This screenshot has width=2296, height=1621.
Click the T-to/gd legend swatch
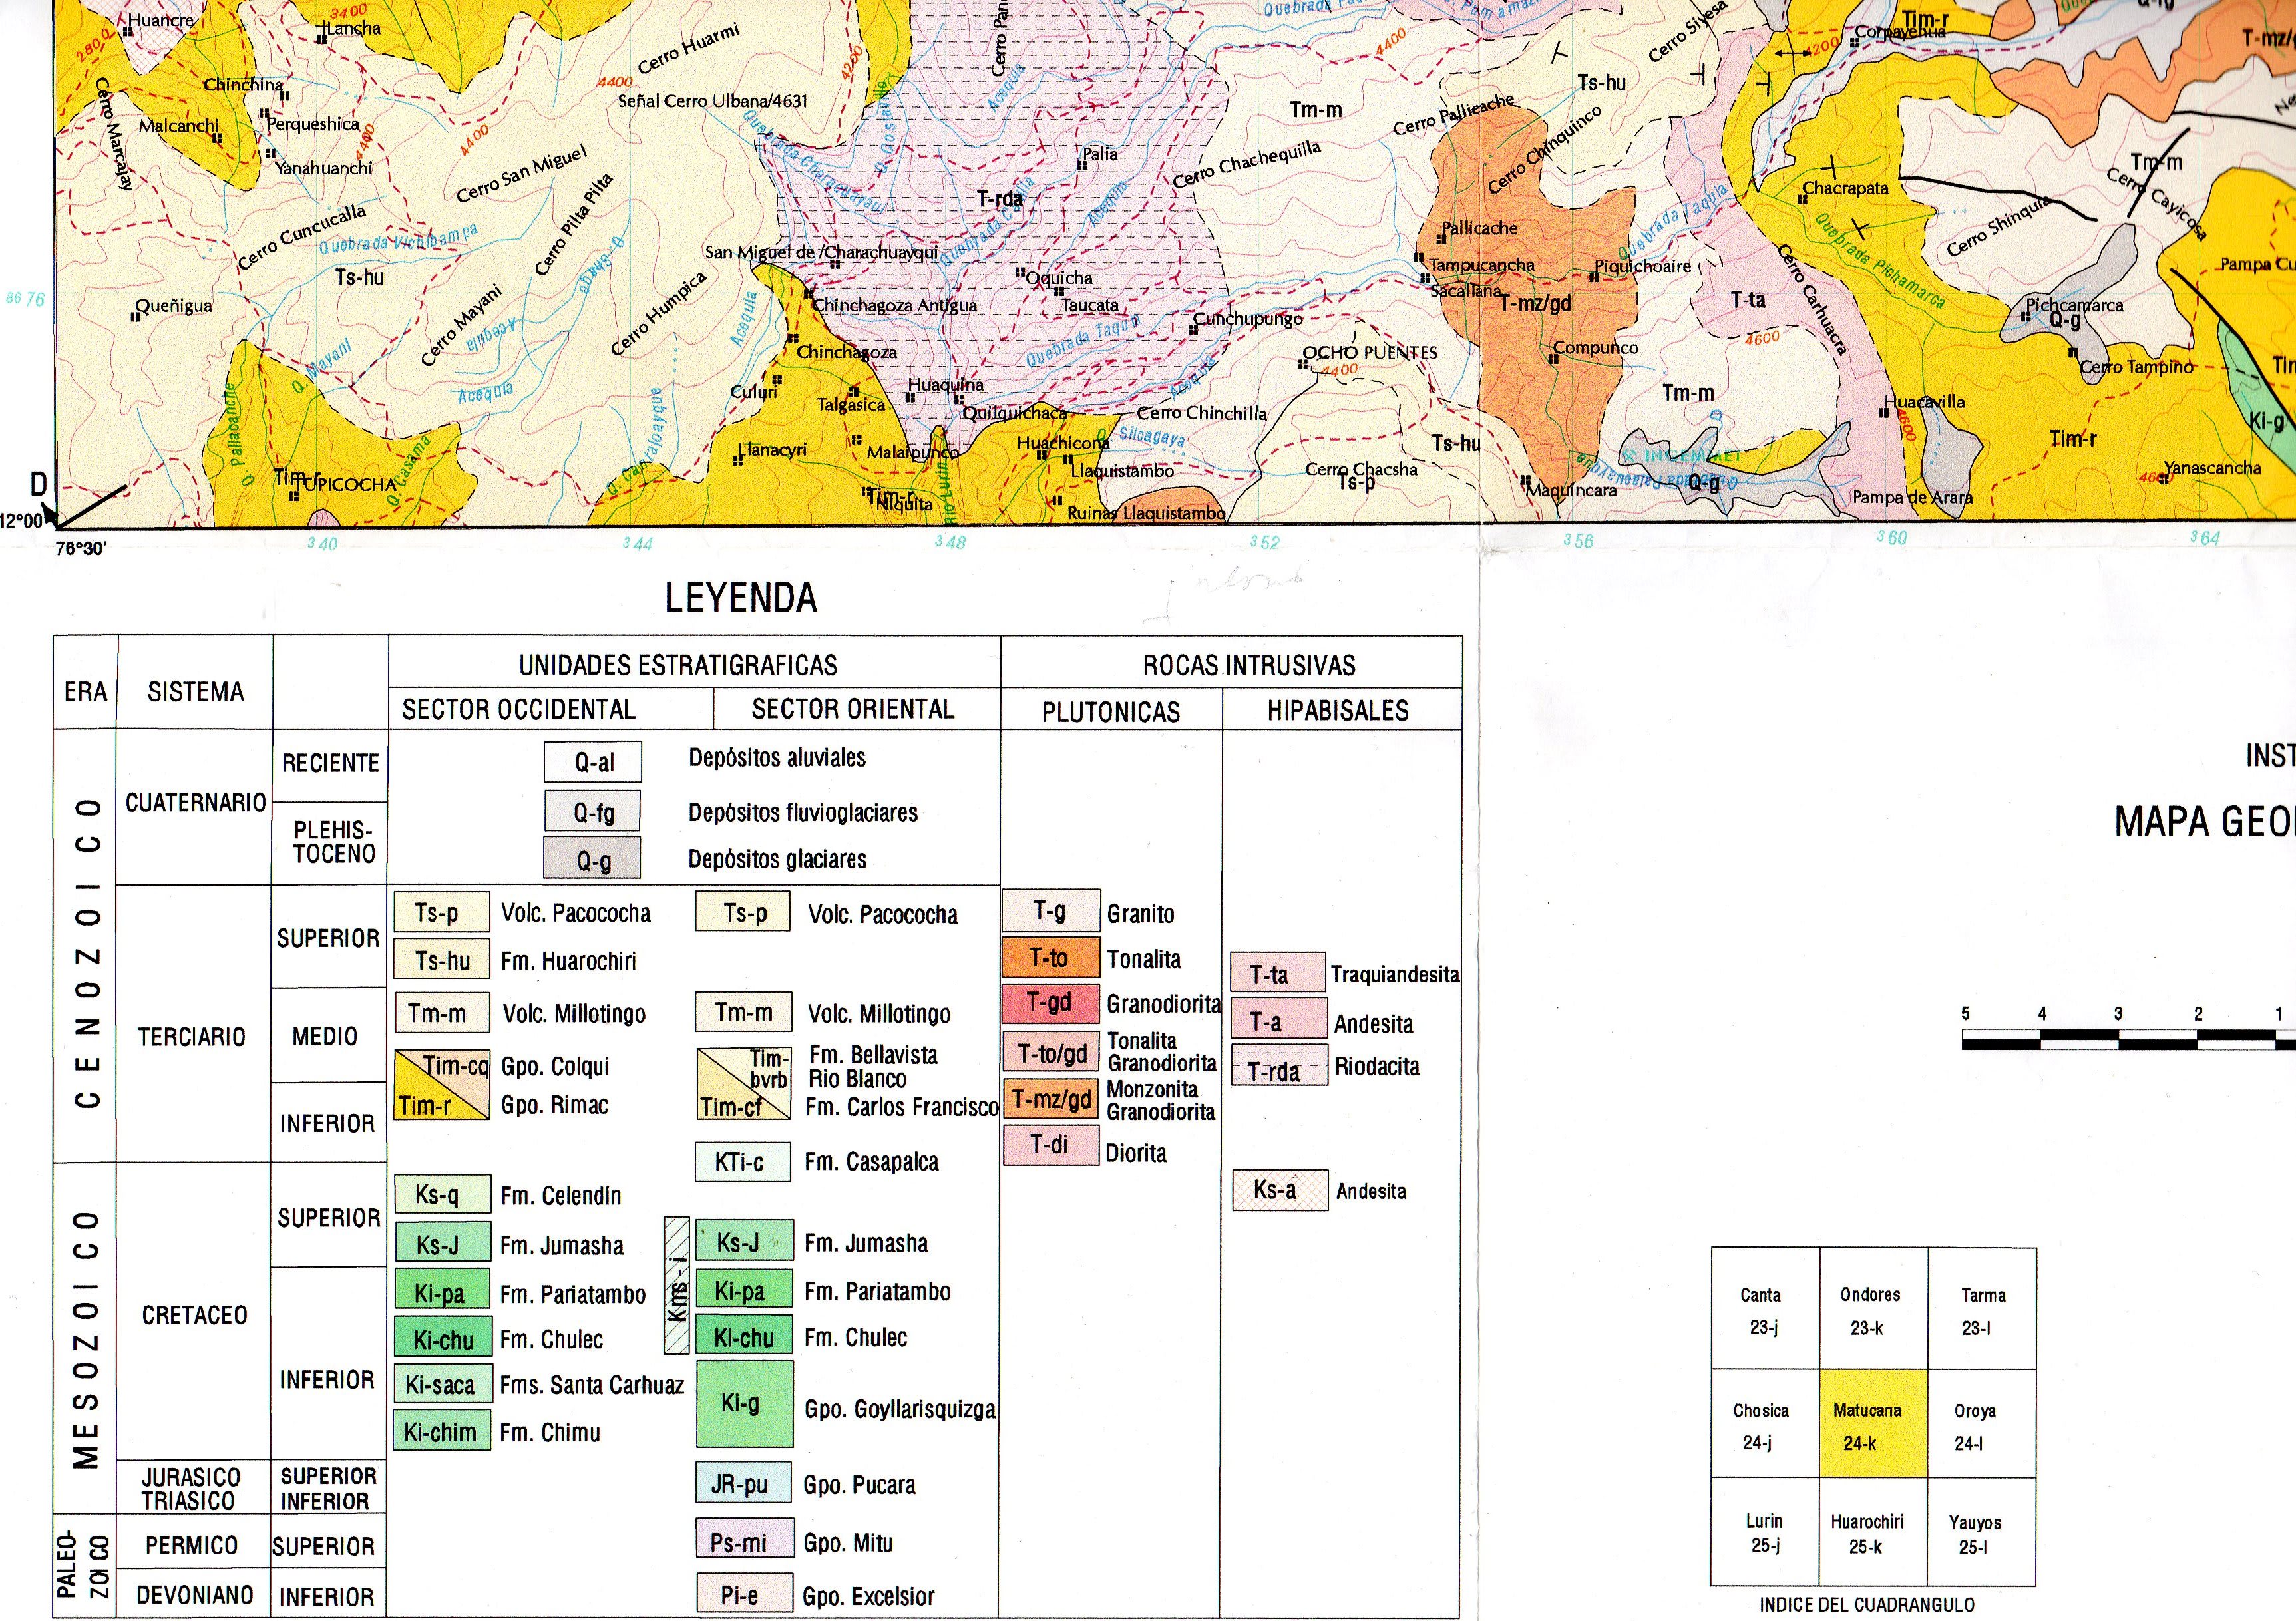pyautogui.click(x=1051, y=1052)
